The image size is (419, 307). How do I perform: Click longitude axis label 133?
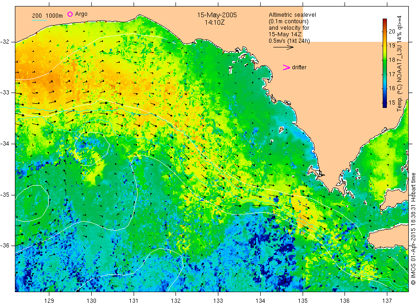click(x=218, y=301)
